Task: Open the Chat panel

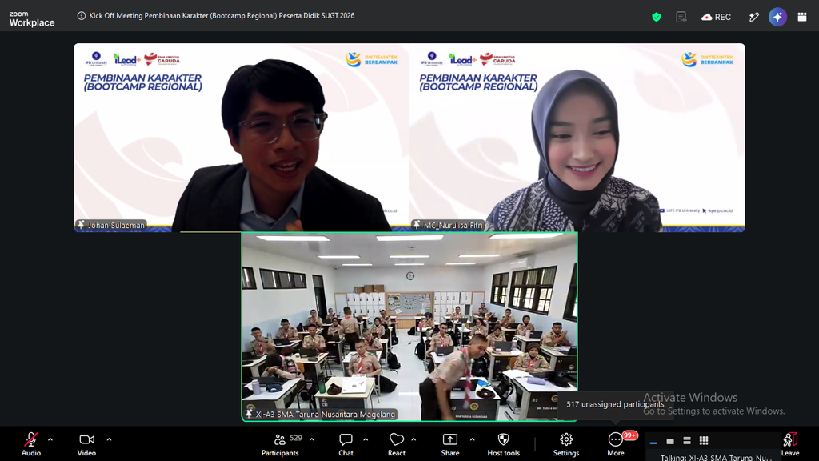Action: [x=346, y=444]
